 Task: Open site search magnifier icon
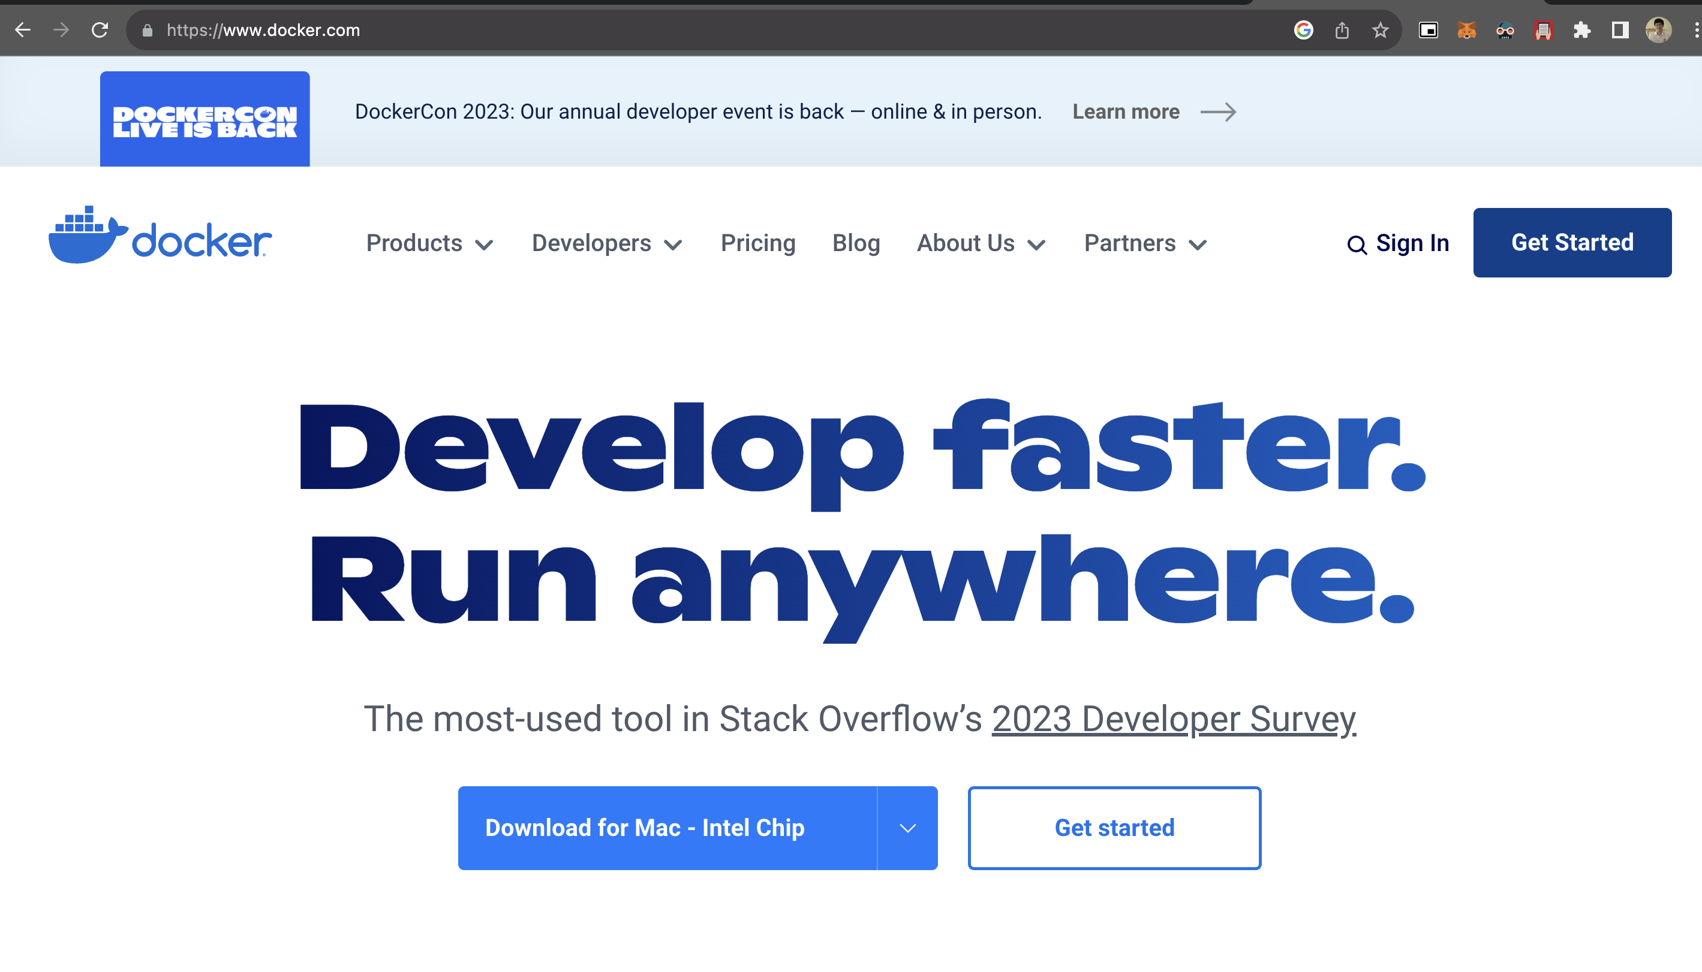coord(1357,245)
